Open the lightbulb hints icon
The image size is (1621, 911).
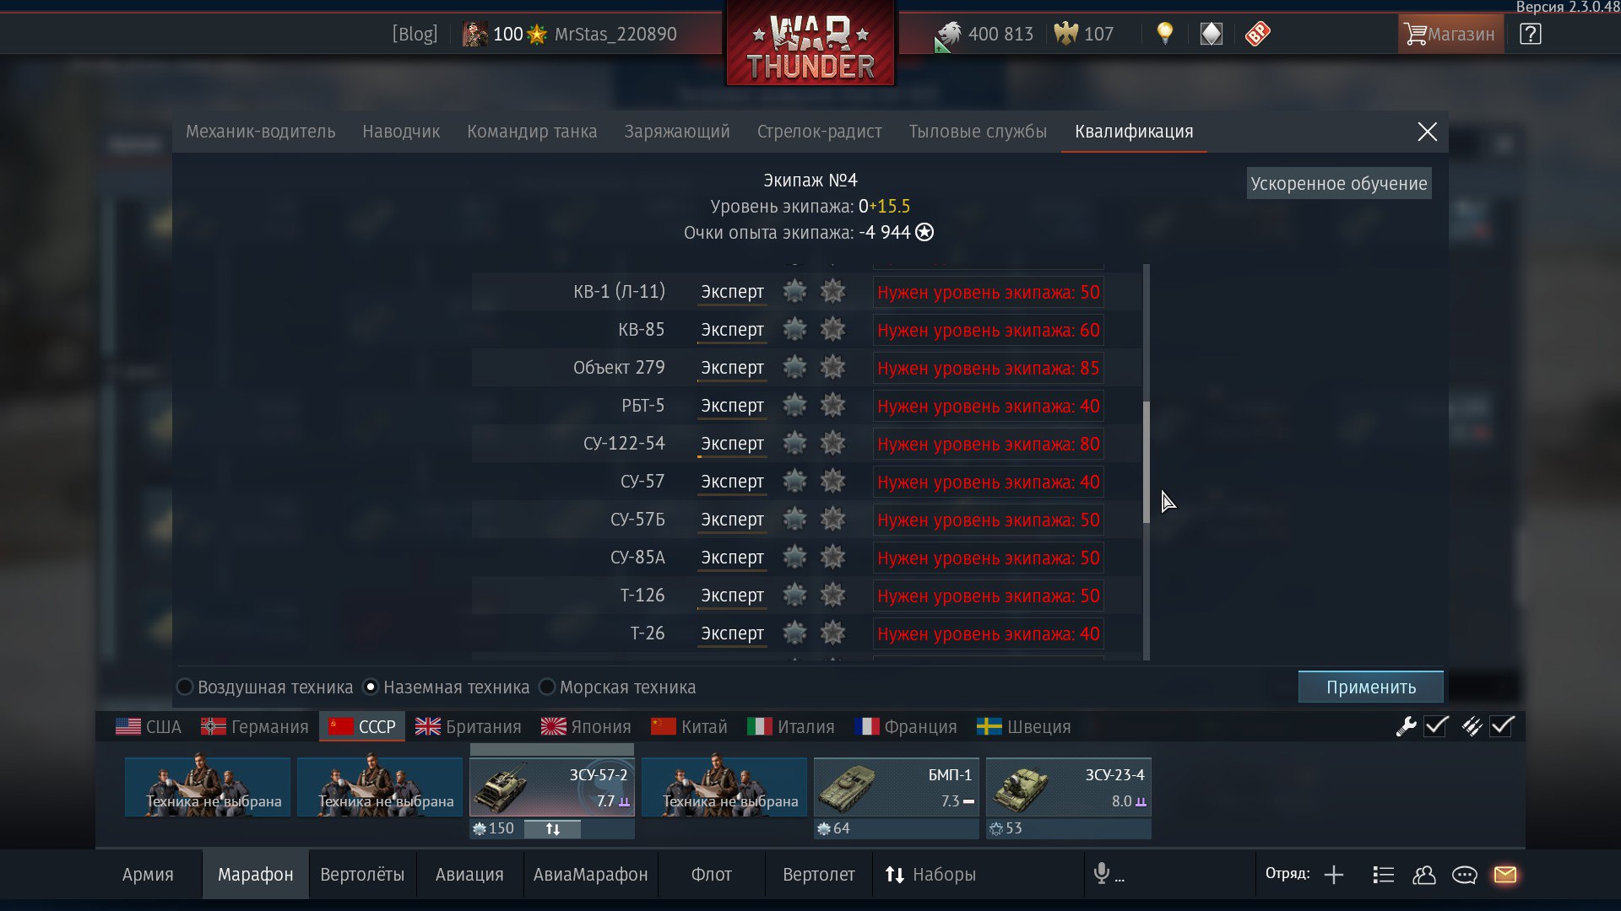tap(1165, 34)
